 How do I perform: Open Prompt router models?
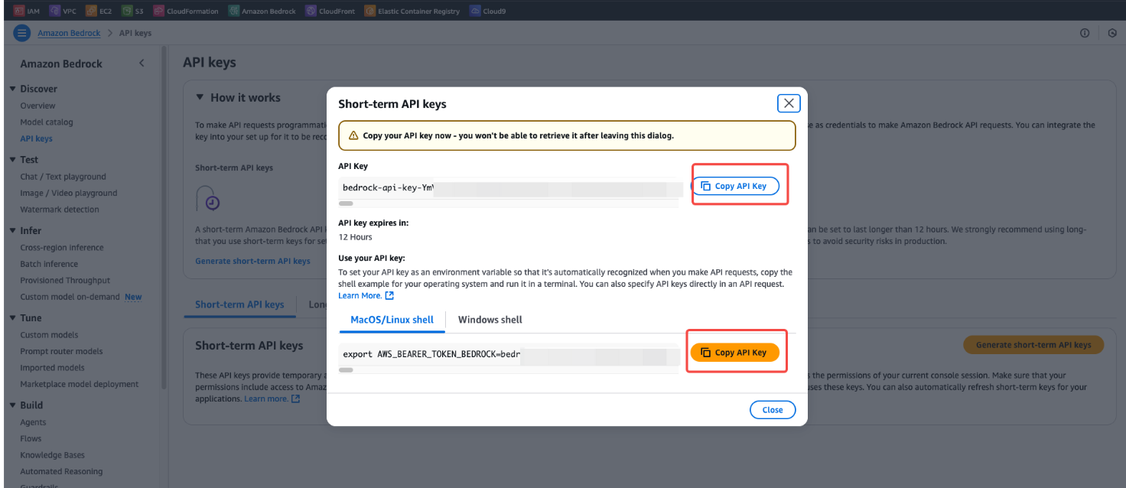point(61,351)
